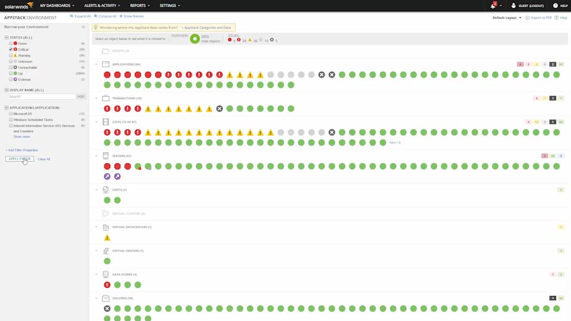Image resolution: width=571 pixels, height=321 pixels.
Task: Select the Transactions unreachable status object
Action: coord(219,108)
